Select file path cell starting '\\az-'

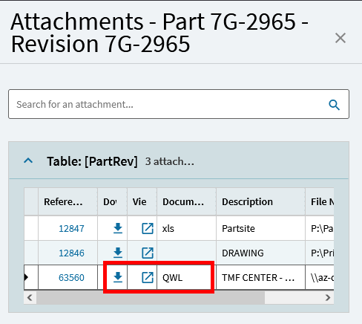pyautogui.click(x=320, y=277)
